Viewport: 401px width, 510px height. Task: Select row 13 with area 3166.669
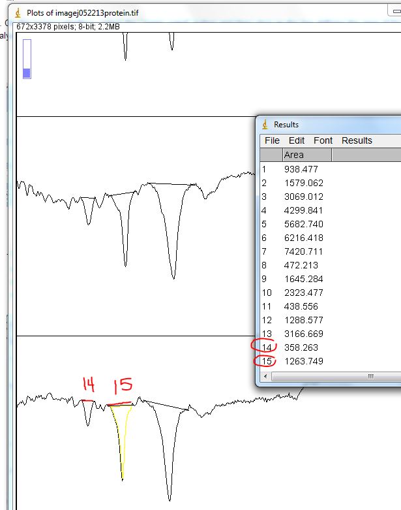(303, 334)
